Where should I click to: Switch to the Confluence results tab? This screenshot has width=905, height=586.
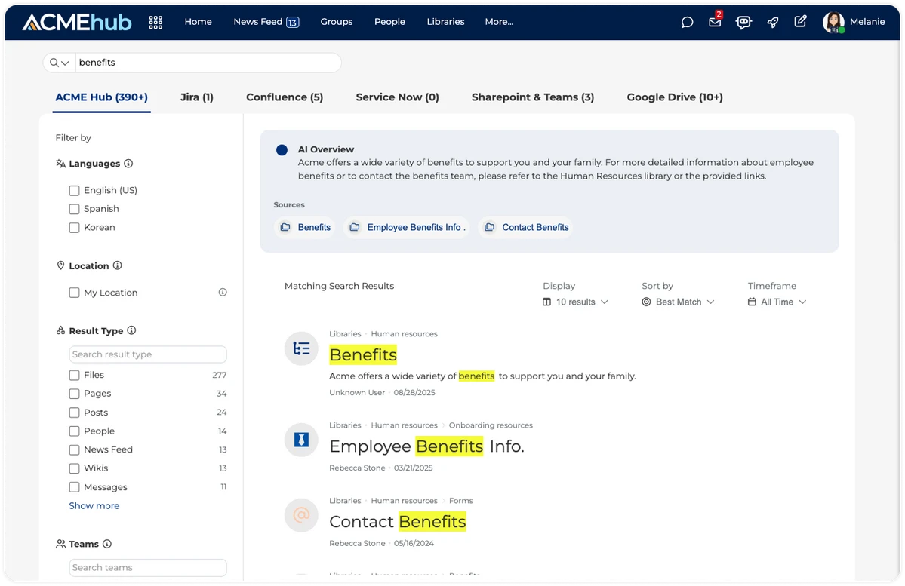(285, 97)
